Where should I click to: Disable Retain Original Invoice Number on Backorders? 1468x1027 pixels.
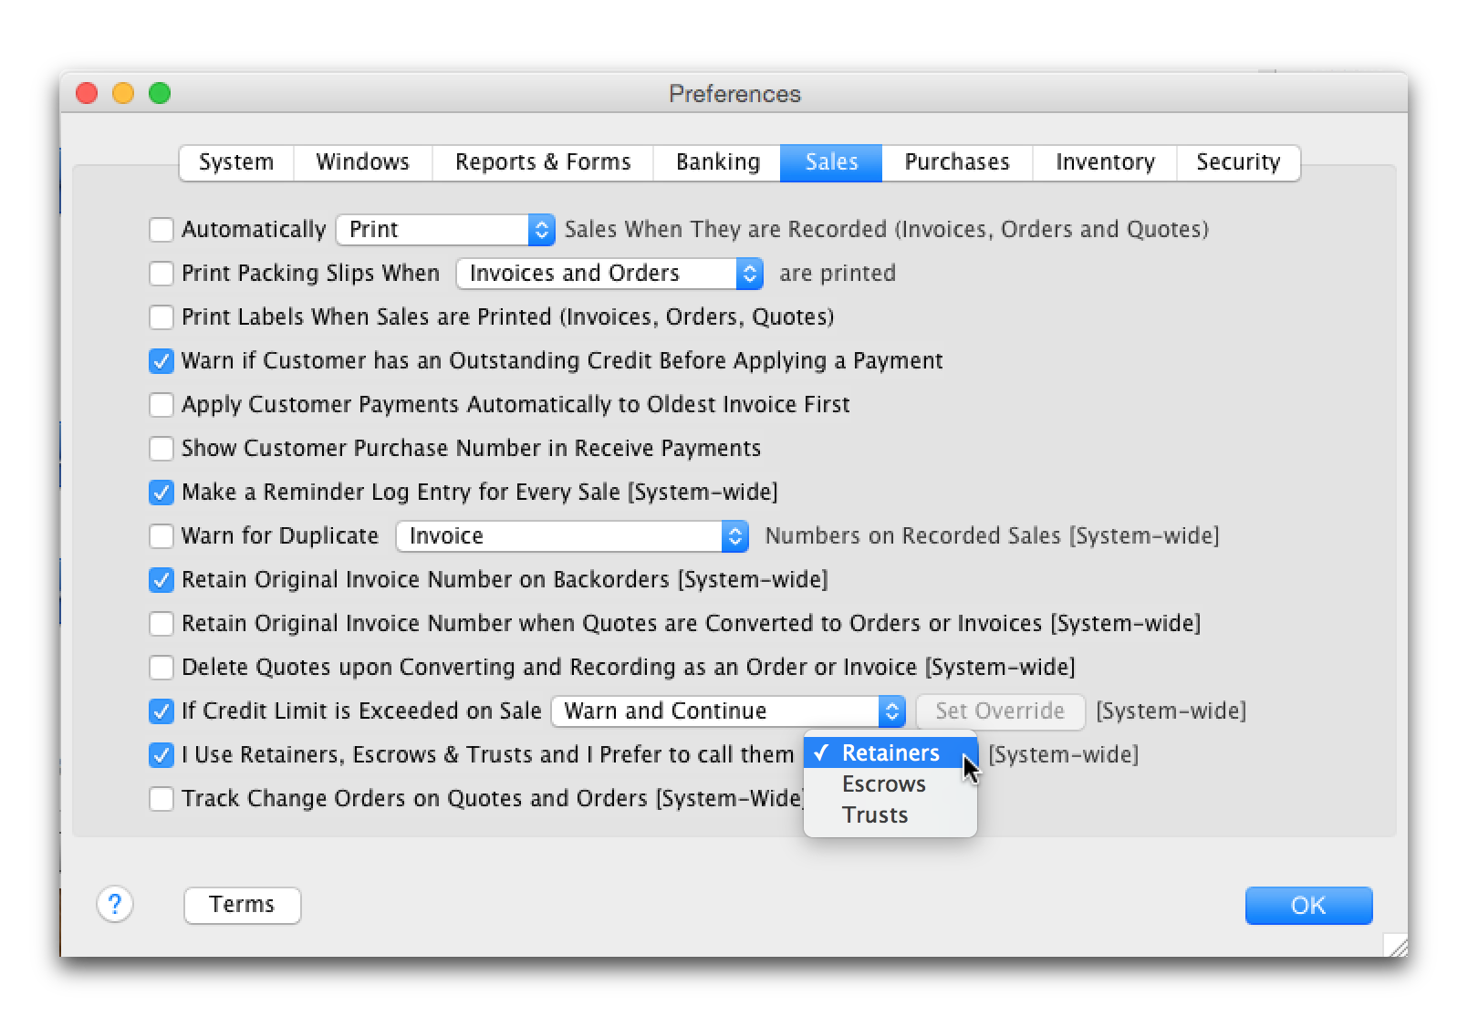point(161,580)
